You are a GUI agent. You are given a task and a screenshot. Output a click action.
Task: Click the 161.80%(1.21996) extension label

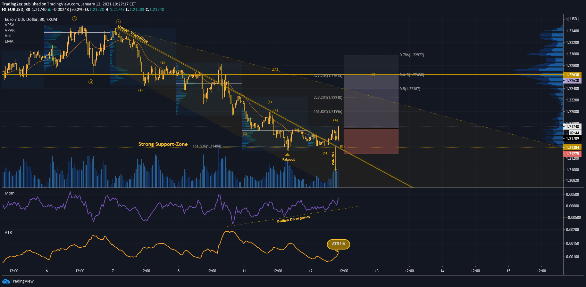[328, 112]
